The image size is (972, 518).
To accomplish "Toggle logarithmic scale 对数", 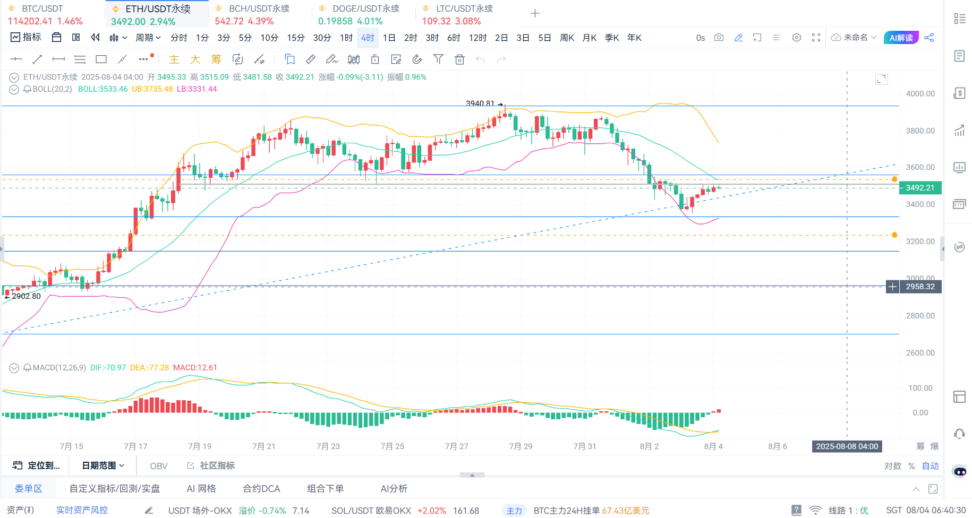I will point(893,465).
